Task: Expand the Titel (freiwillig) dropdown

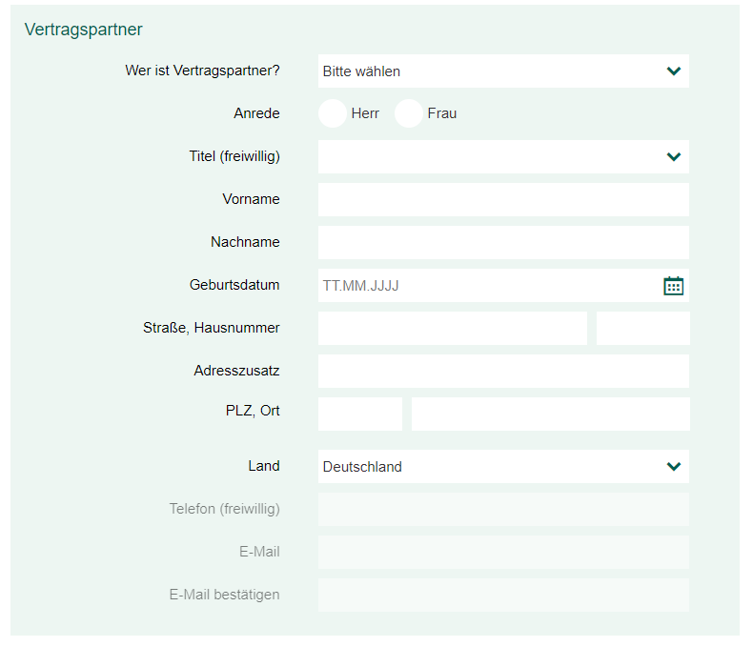Action: coord(503,156)
